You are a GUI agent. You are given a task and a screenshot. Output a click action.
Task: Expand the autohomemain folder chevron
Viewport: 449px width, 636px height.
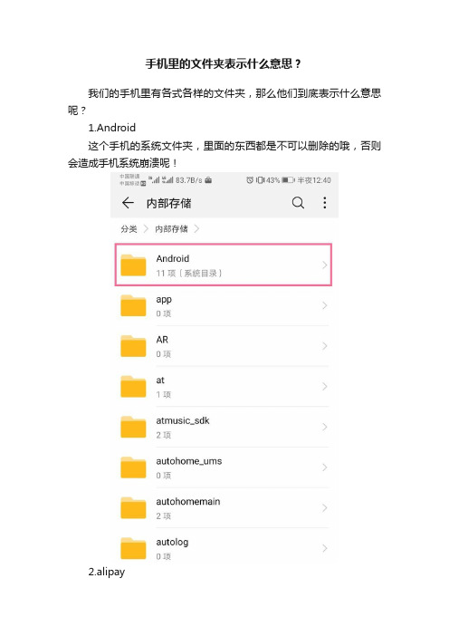pos(325,508)
